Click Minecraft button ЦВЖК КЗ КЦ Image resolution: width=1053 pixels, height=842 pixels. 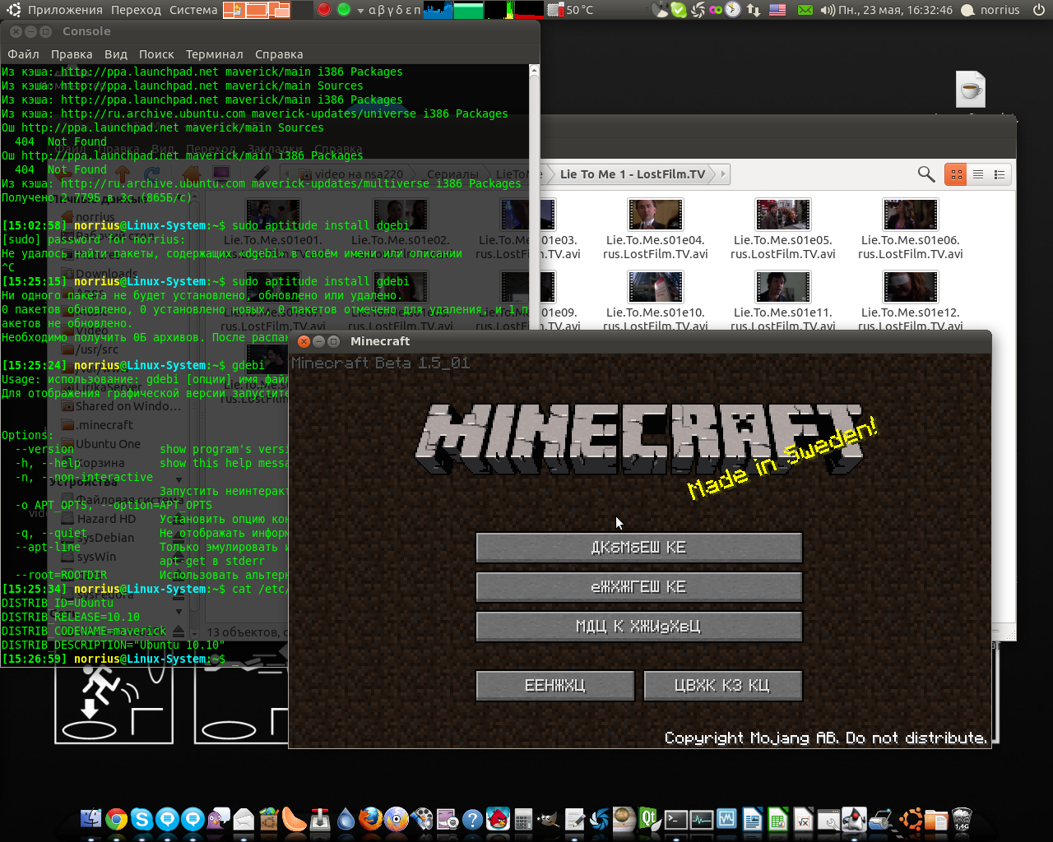723,686
